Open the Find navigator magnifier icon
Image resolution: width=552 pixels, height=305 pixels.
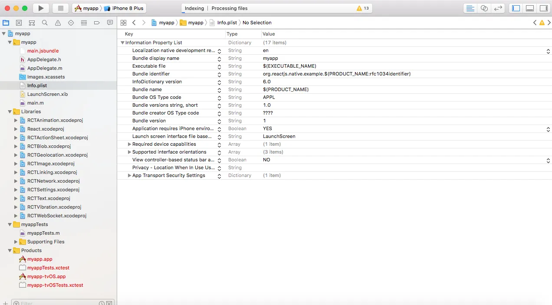(45, 23)
